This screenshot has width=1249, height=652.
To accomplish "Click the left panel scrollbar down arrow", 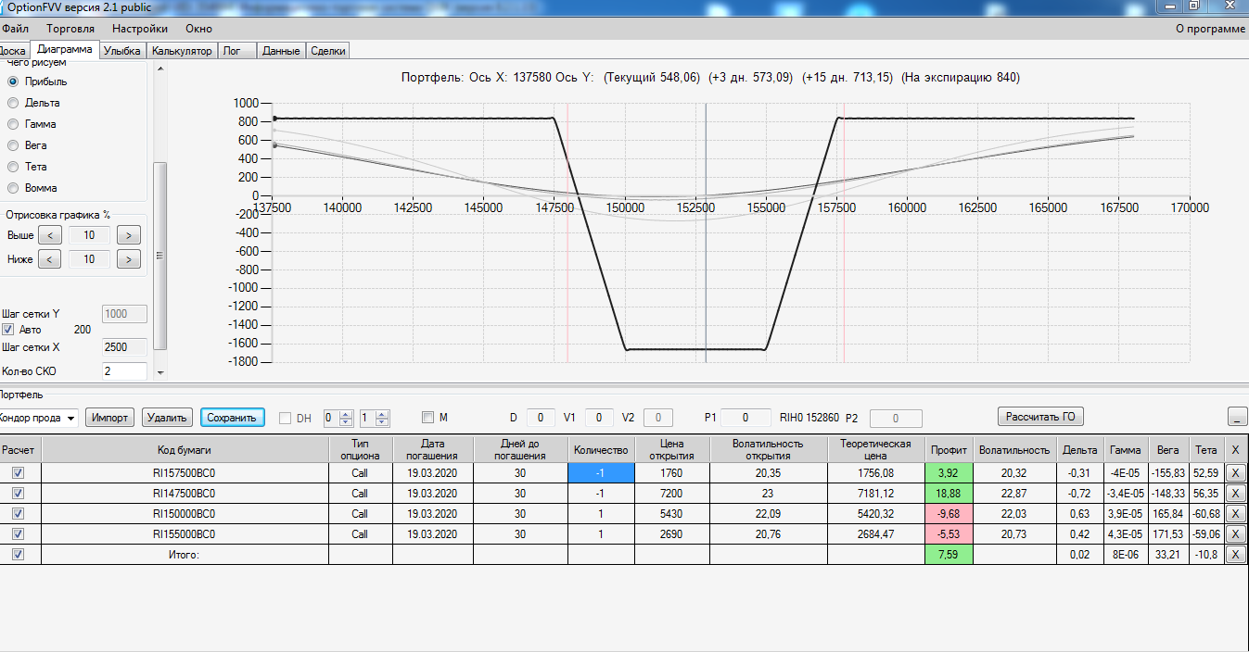I will 159,372.
